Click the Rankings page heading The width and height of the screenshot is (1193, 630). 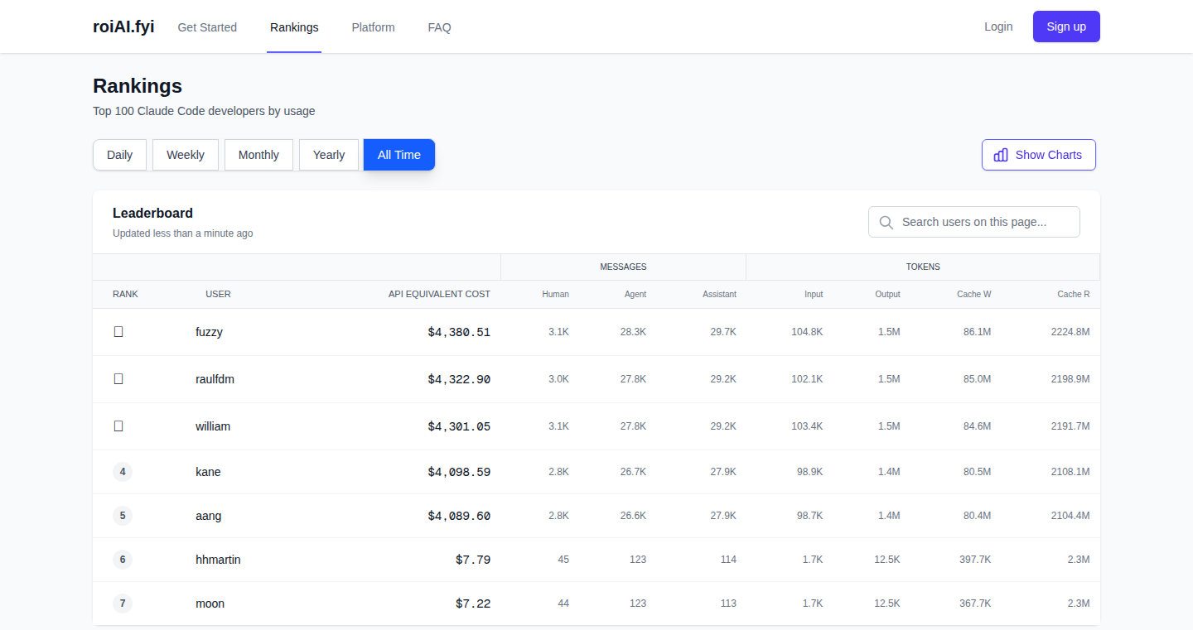(138, 86)
